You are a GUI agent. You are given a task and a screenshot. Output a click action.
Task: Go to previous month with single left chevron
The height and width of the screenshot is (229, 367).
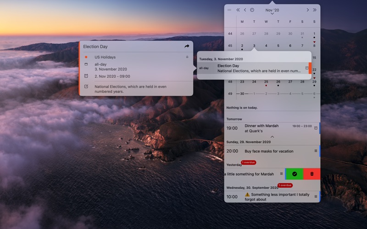tap(245, 10)
